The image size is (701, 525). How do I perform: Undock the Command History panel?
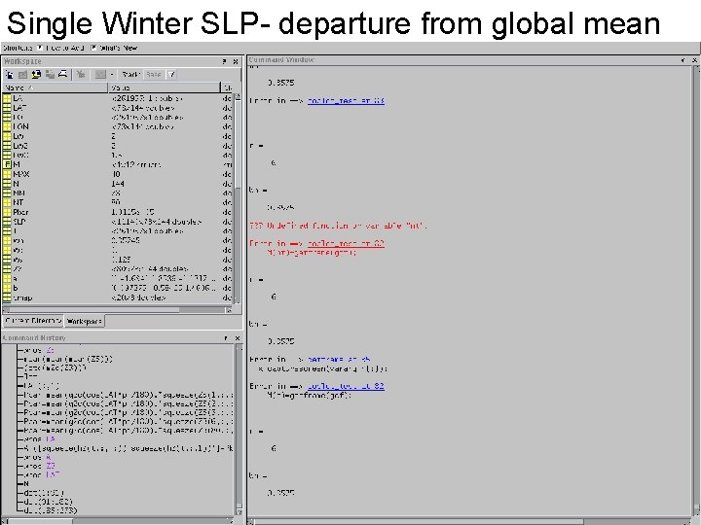226,338
